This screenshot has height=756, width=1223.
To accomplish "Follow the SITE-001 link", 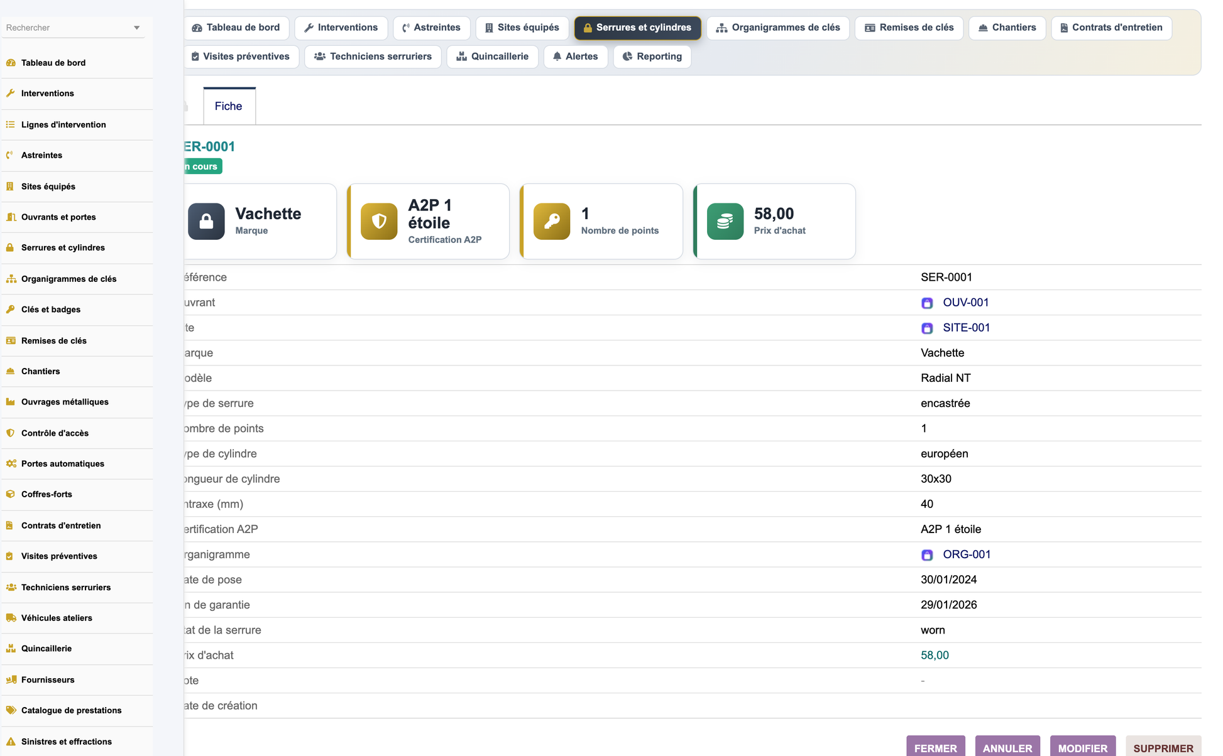I will point(967,328).
